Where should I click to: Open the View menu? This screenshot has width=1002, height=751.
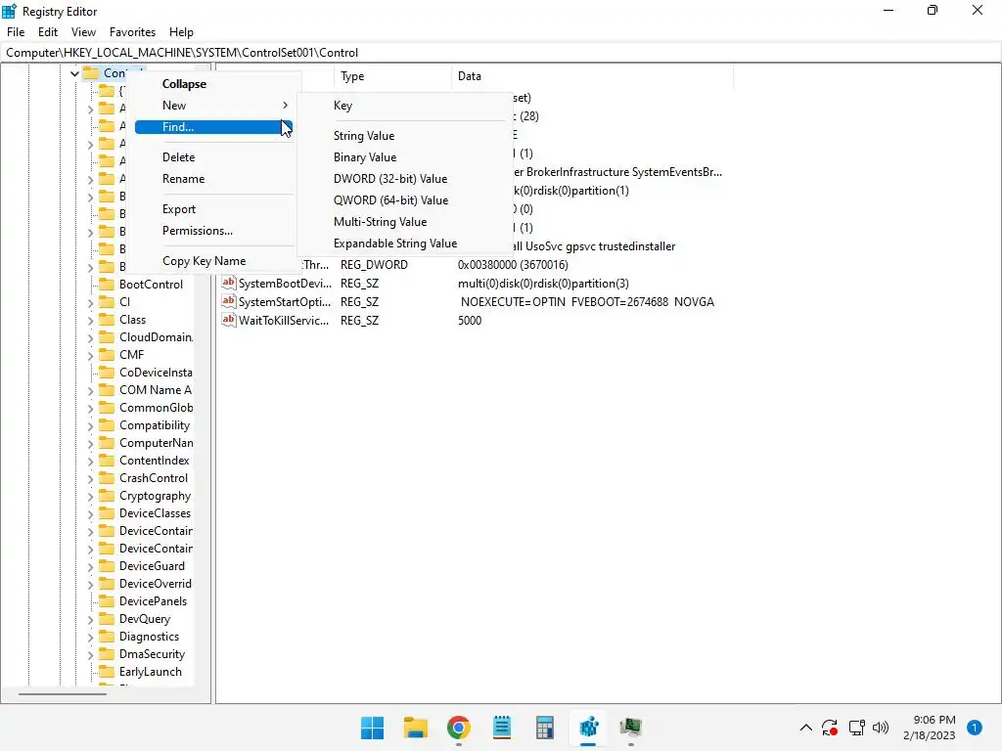point(83,32)
